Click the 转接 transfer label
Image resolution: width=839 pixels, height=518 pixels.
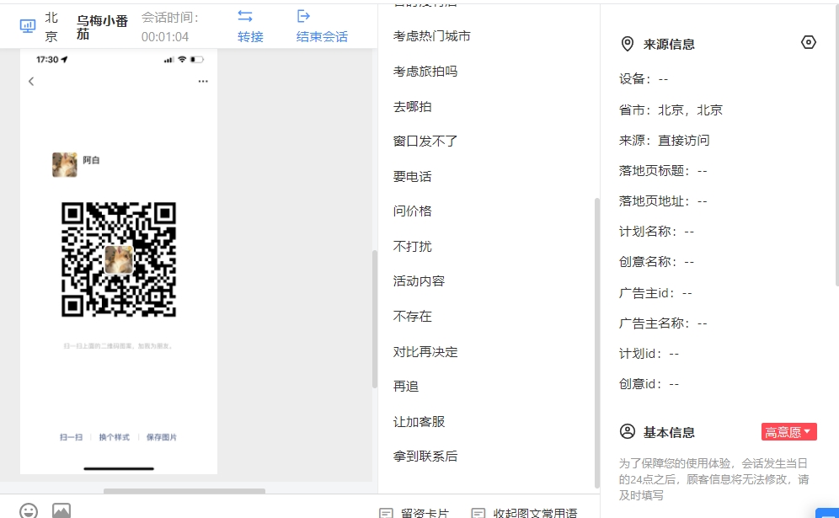pyautogui.click(x=250, y=37)
